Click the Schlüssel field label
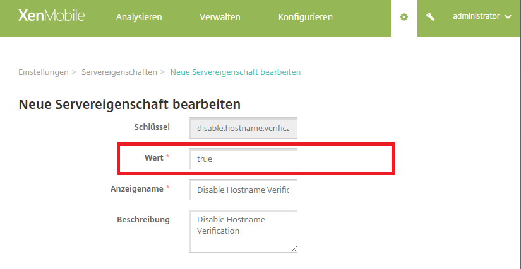 point(152,127)
